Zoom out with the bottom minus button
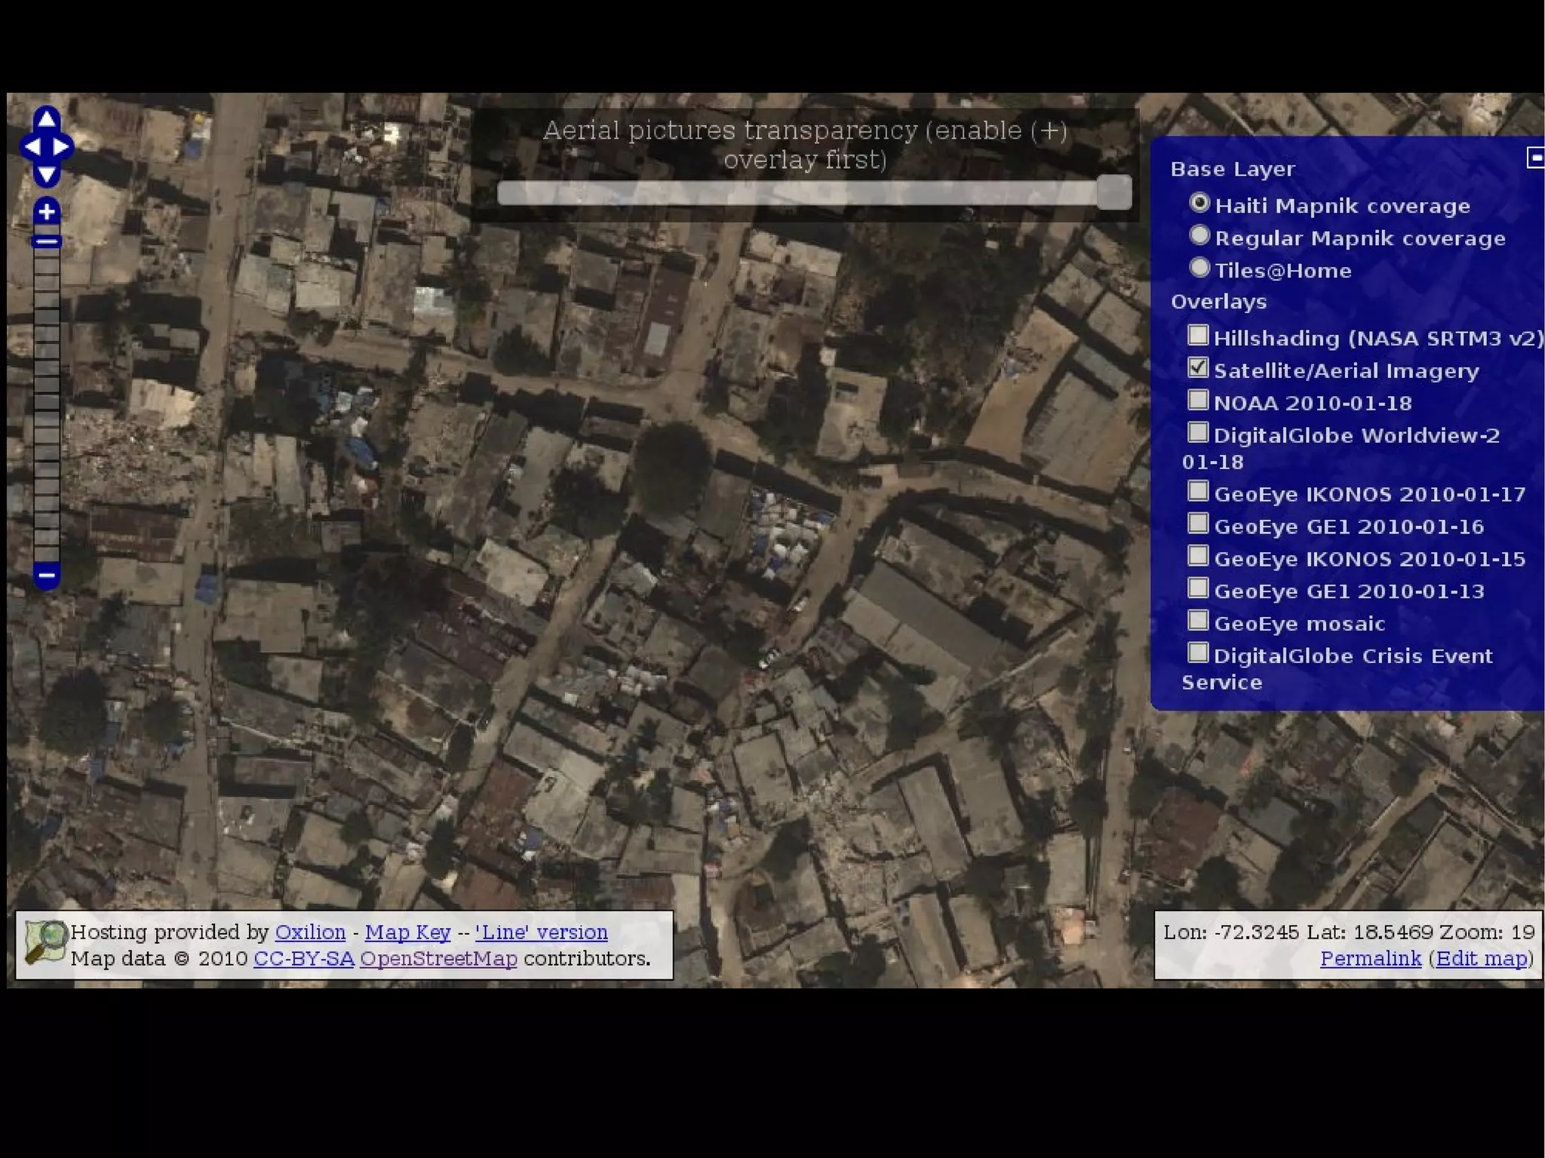1545x1158 pixels. (x=47, y=576)
